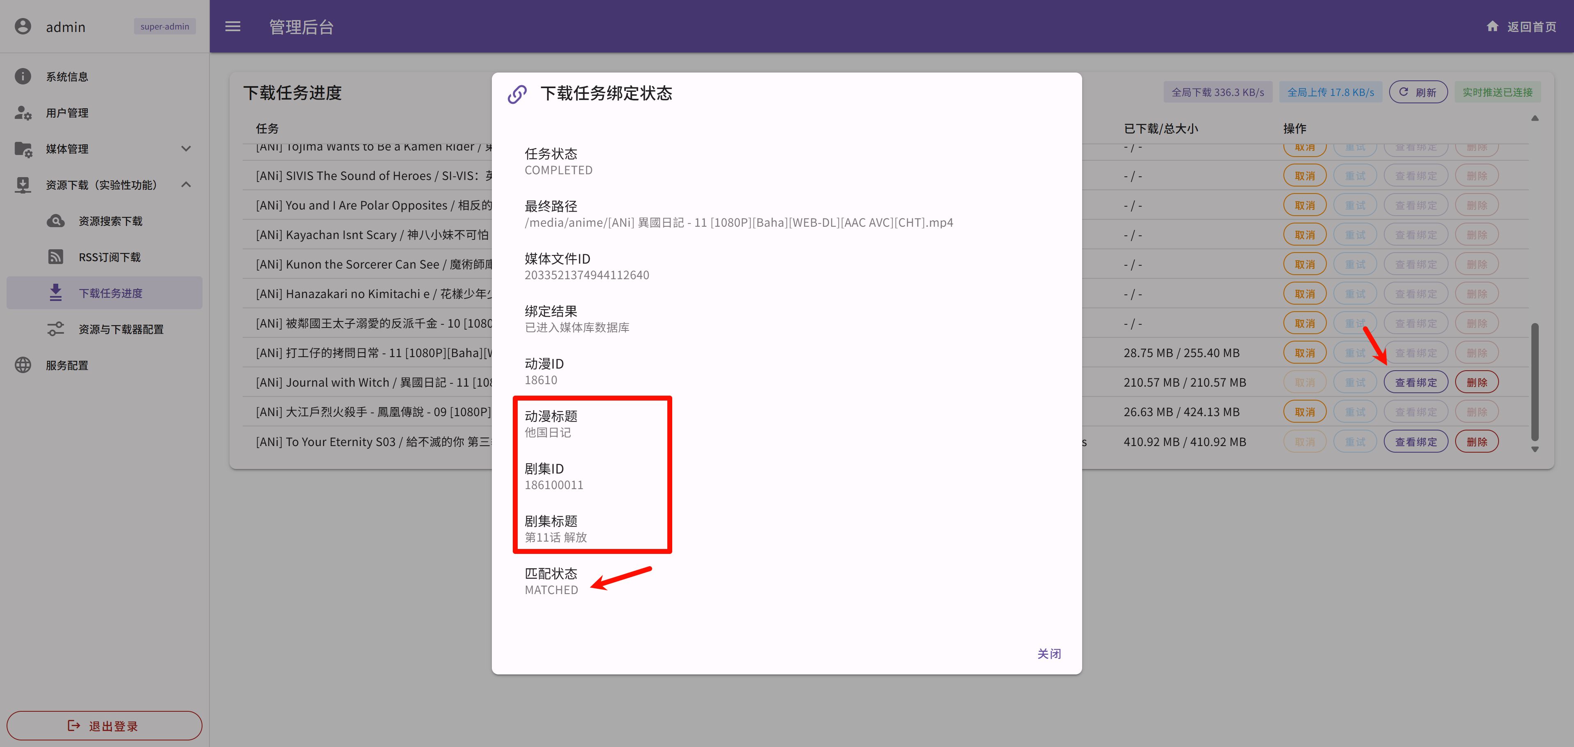Click the 系统信息 info icon
Viewport: 1574px width, 747px height.
pyautogui.click(x=23, y=76)
